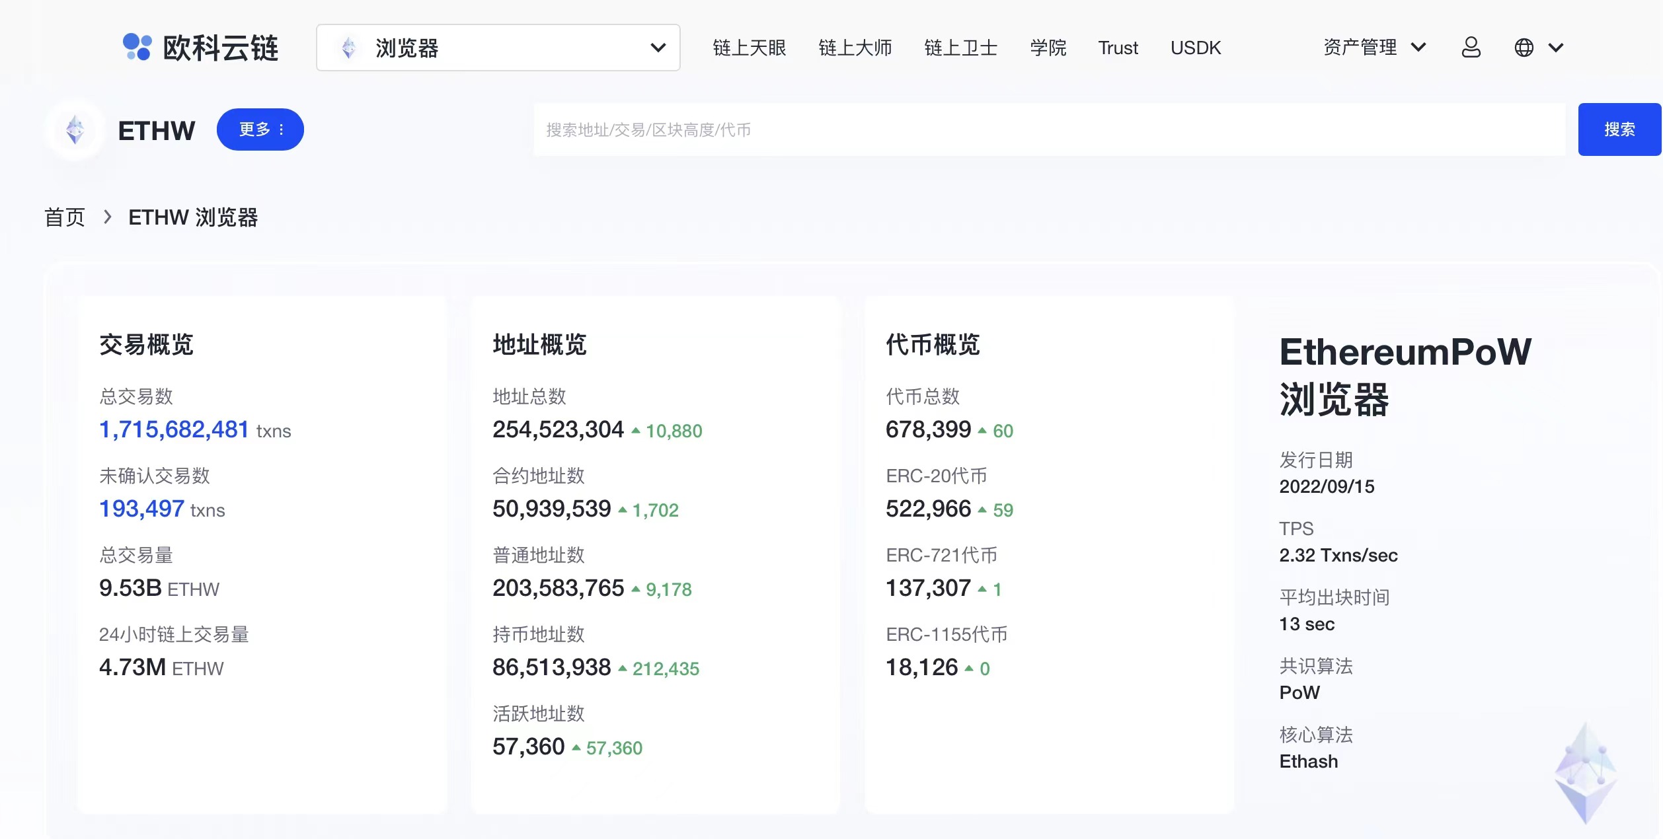Viewport: 1663px width, 839px height.
Task: Click 522,966 ERC-20 tokens value
Action: pyautogui.click(x=928, y=509)
